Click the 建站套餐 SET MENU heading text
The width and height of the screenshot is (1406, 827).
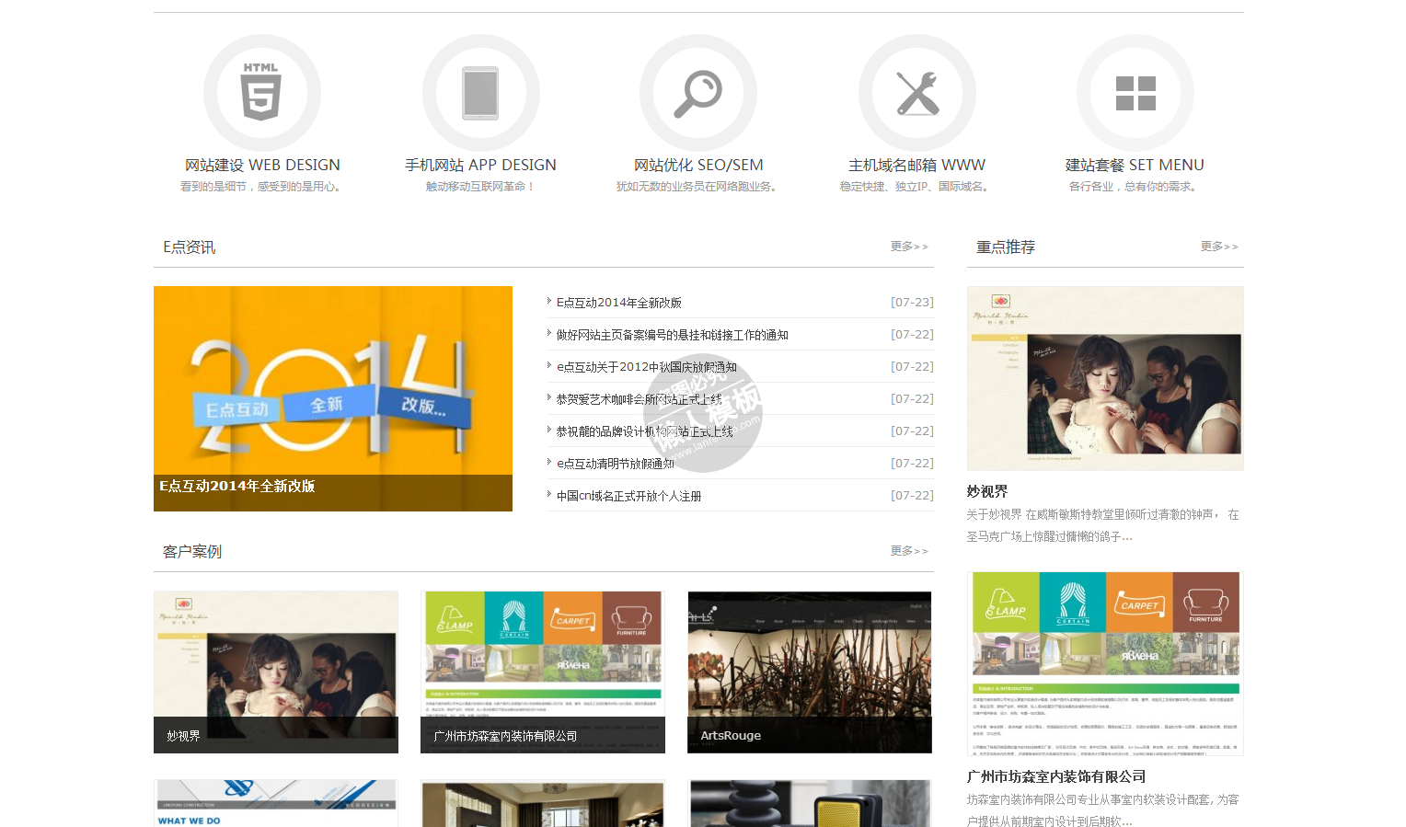(x=1135, y=165)
